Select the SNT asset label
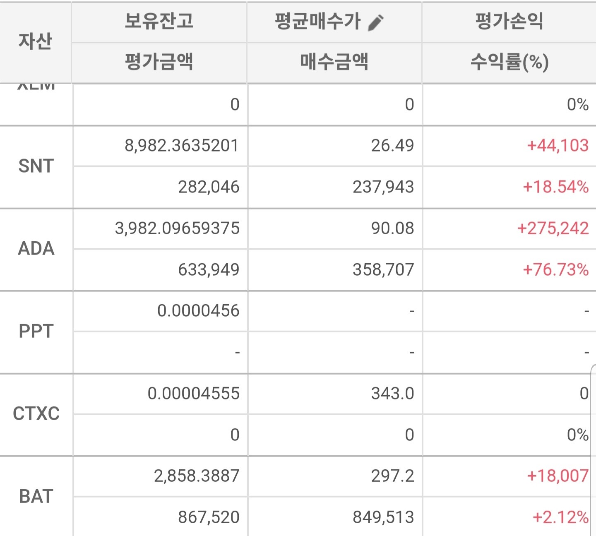The image size is (596, 536). 35,166
